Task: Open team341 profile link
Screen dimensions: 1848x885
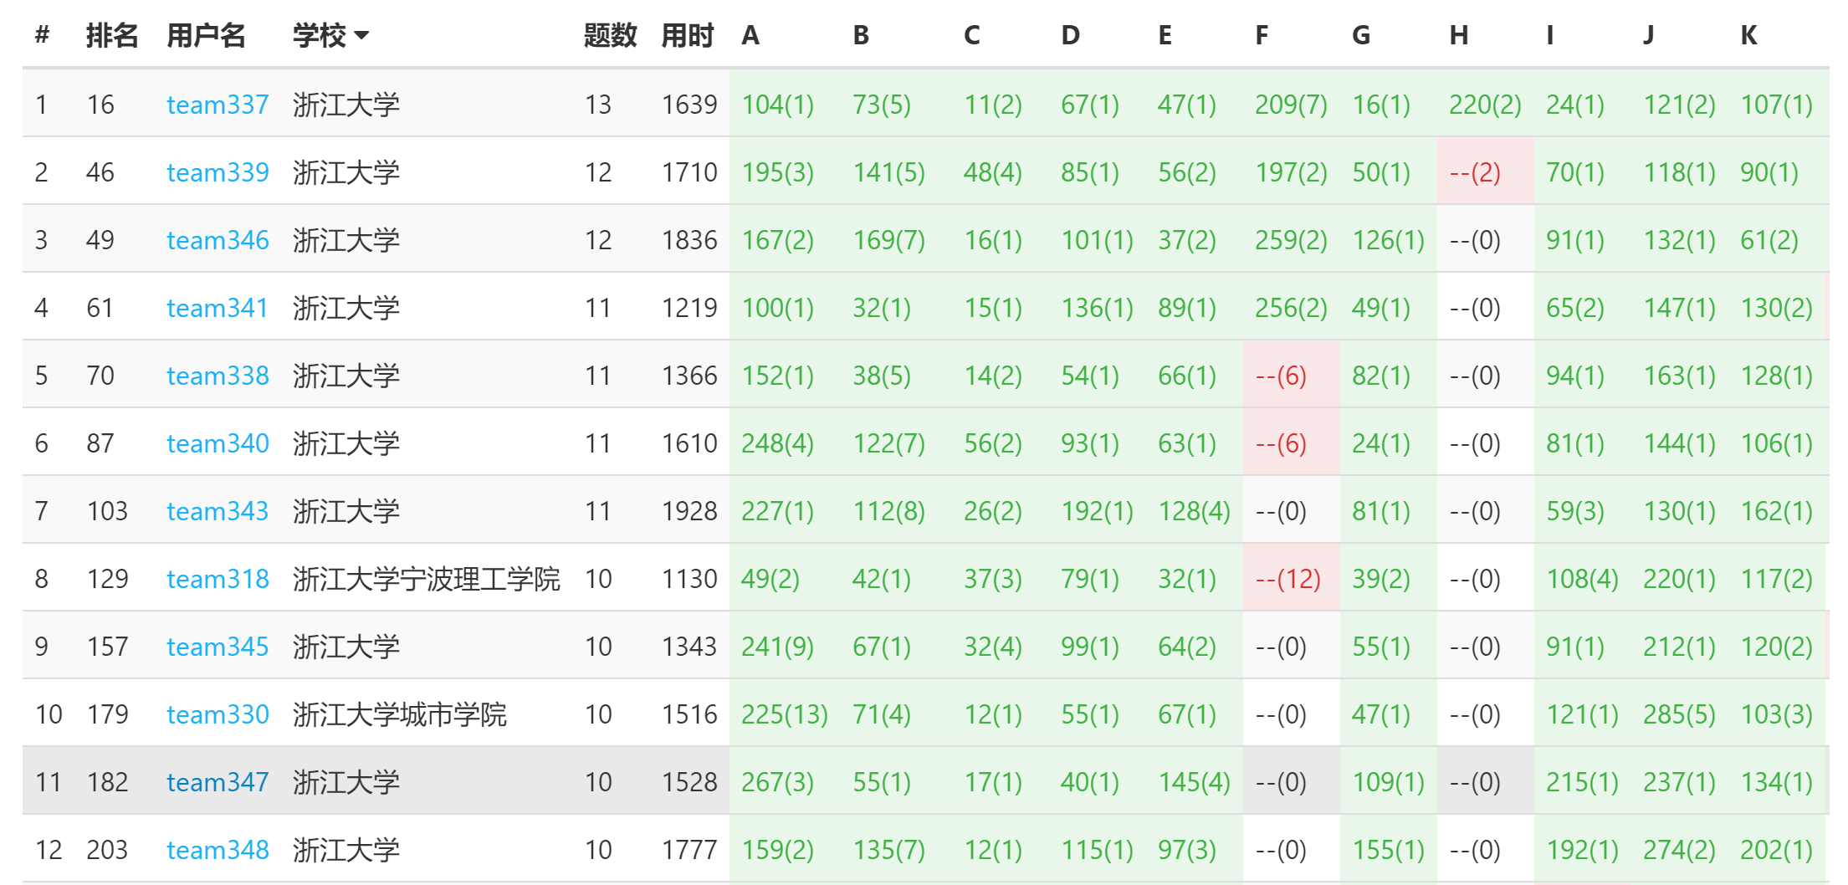Action: [218, 308]
